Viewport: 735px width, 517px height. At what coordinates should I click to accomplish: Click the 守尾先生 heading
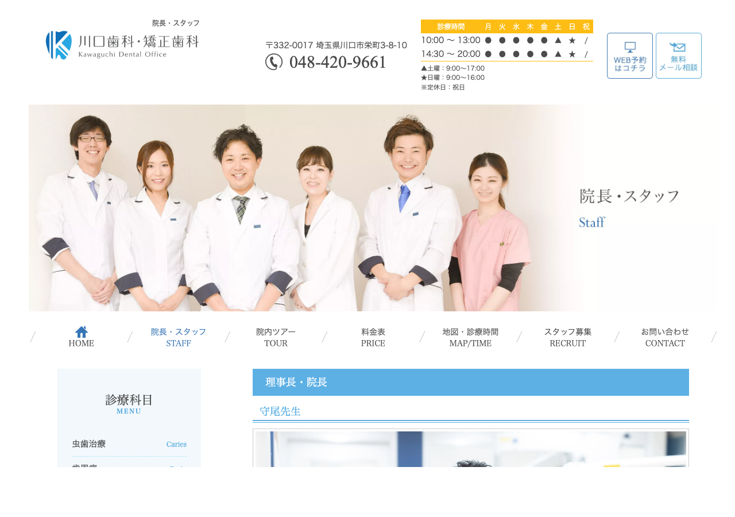click(280, 411)
